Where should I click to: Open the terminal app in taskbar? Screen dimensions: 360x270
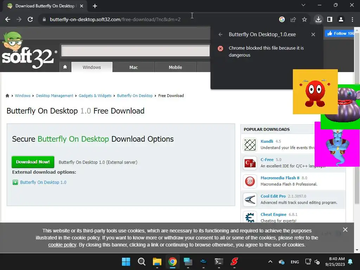click(x=219, y=262)
